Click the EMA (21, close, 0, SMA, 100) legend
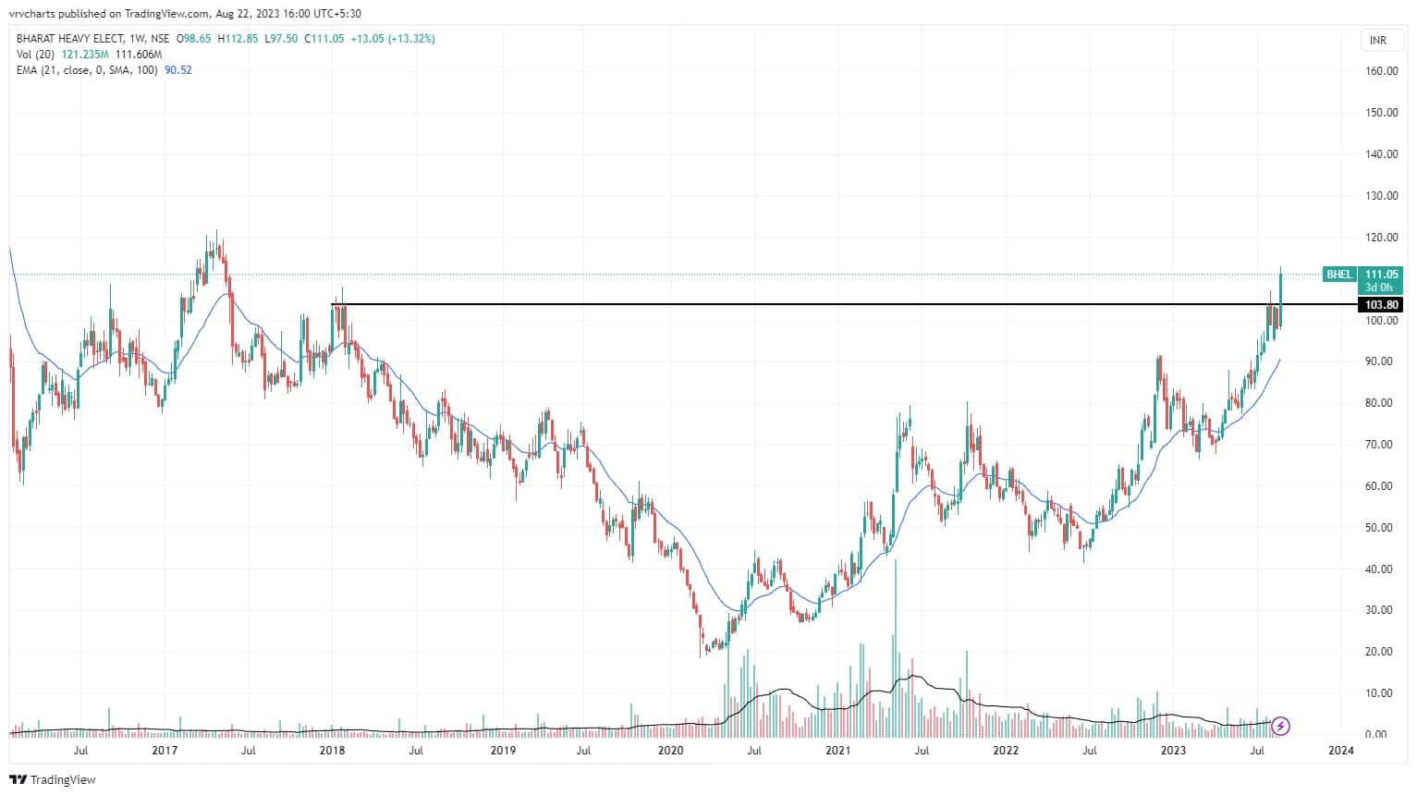 pyautogui.click(x=88, y=70)
